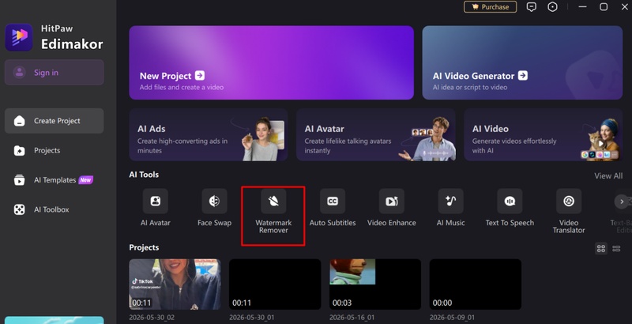The height and width of the screenshot is (324, 632).
Task: Open the Watermark Remover tool
Action: click(x=273, y=201)
